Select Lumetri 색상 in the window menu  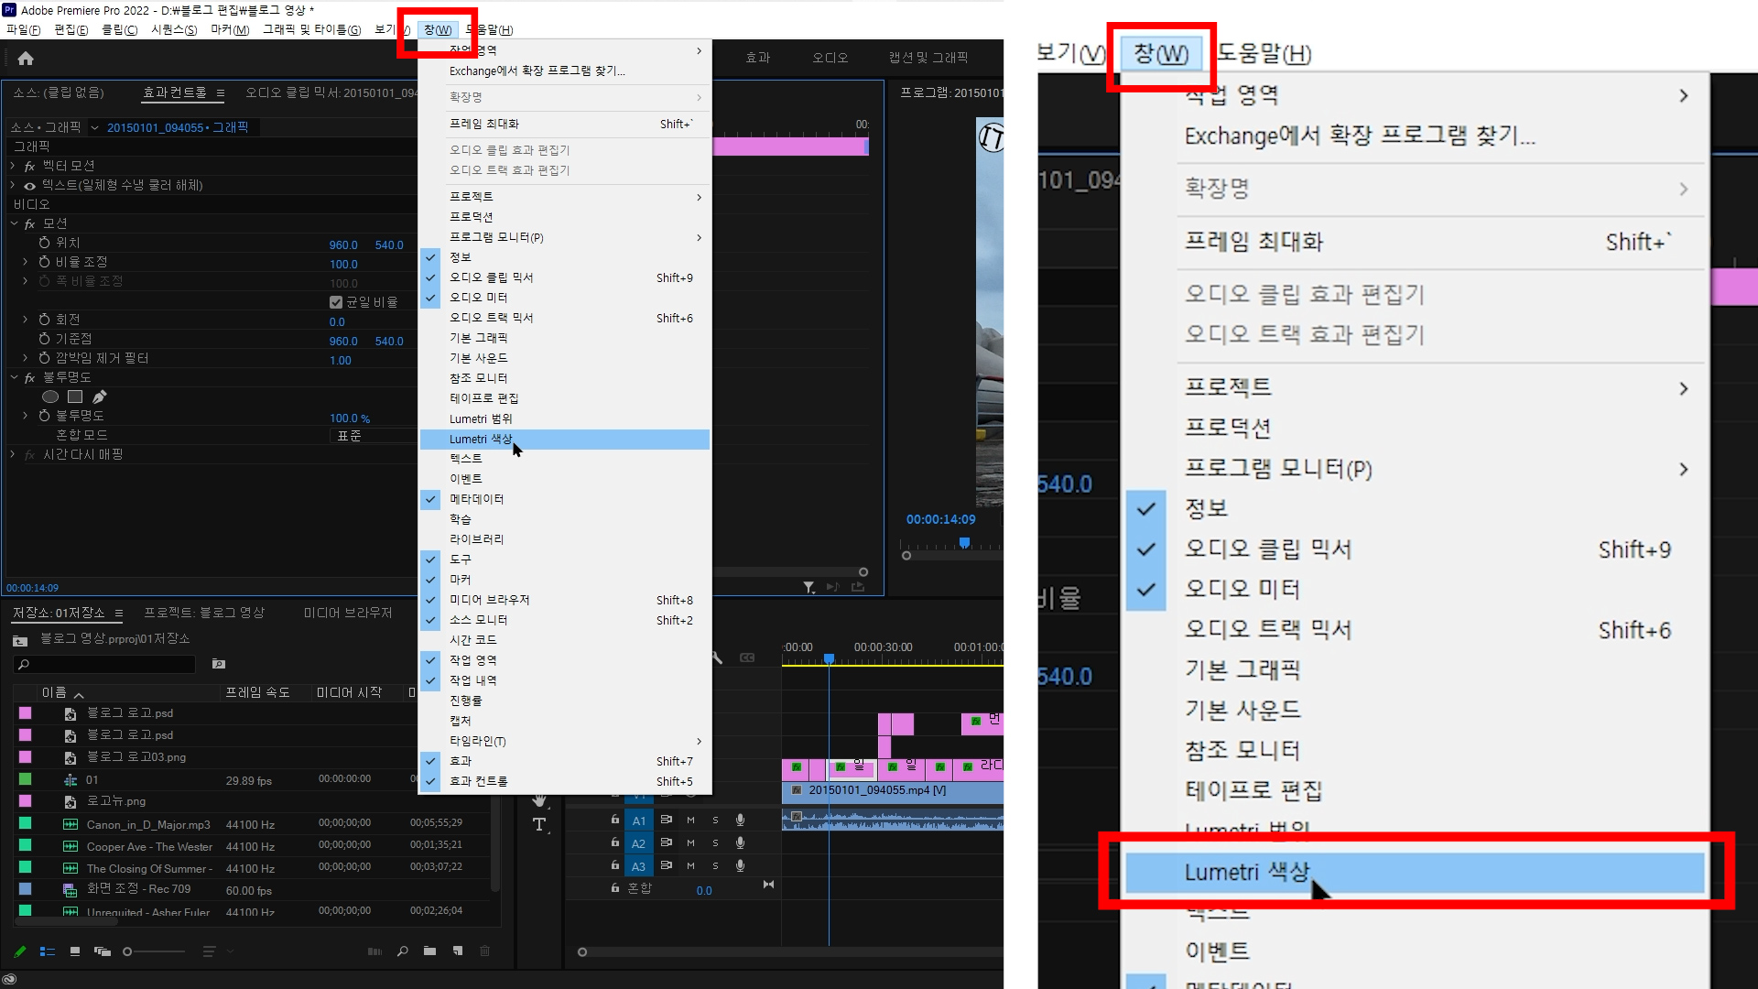[481, 440]
